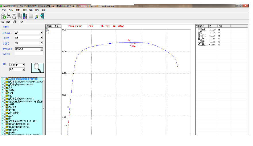Click the 试样号 column header
Screen dimensions: 253x146
49,26
